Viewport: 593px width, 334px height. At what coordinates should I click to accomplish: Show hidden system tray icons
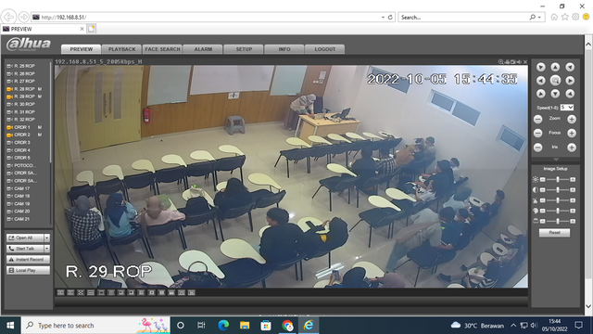click(x=513, y=326)
